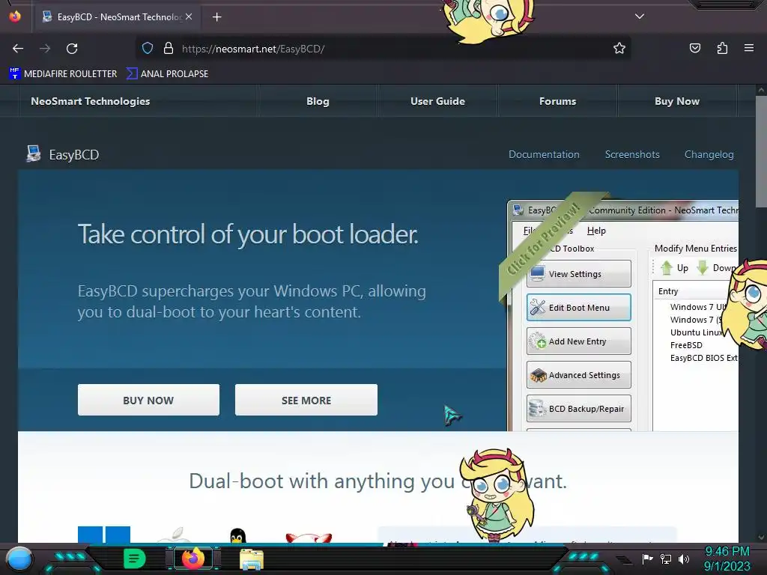Click View Settings in the EasyBCD preview
This screenshot has width=767, height=575.
579,274
